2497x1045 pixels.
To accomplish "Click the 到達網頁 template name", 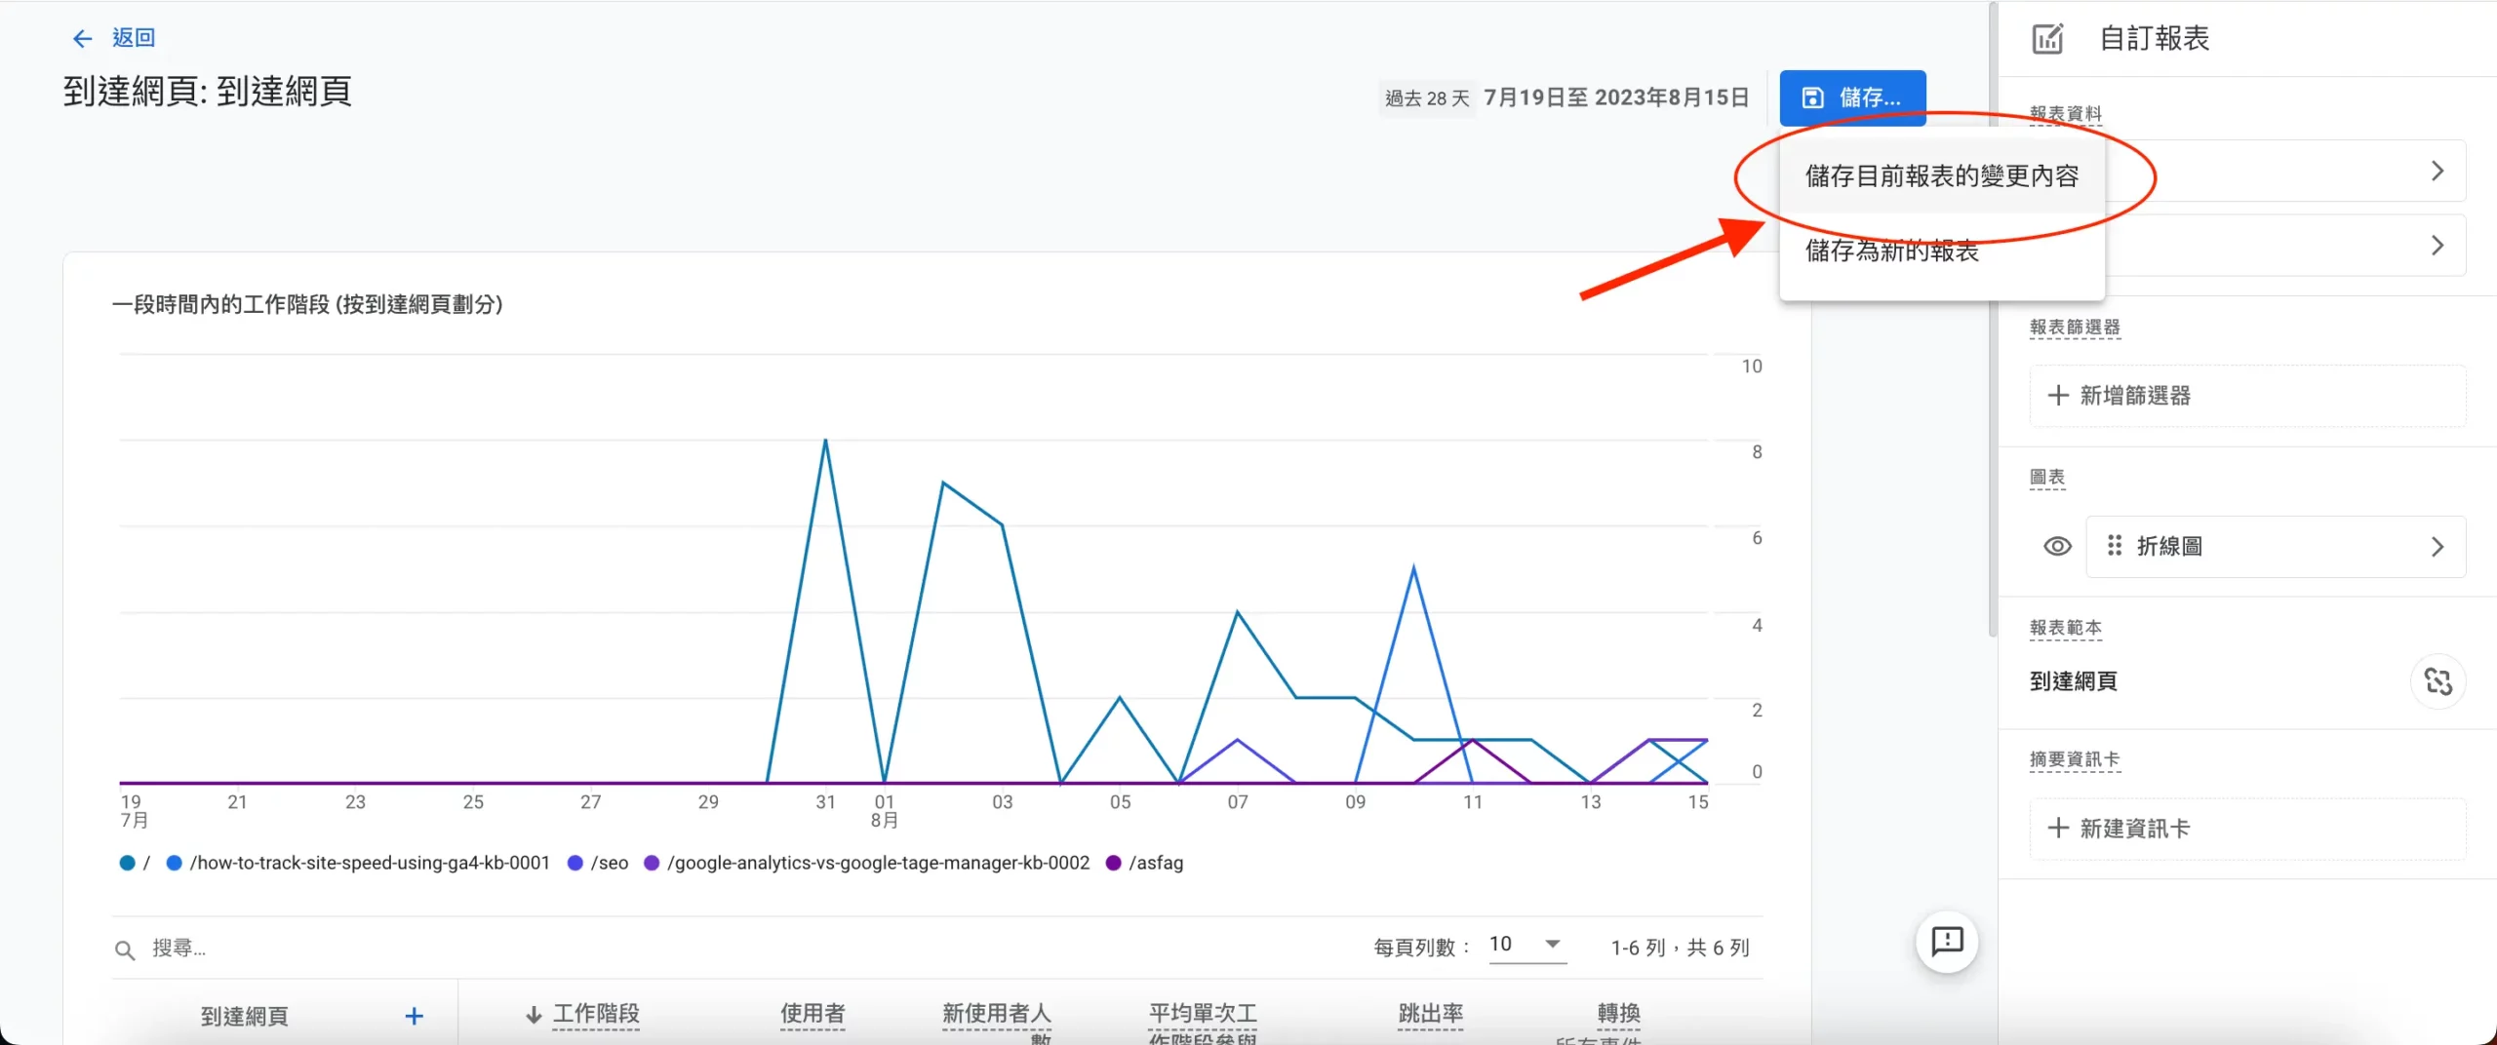I will (x=2074, y=681).
